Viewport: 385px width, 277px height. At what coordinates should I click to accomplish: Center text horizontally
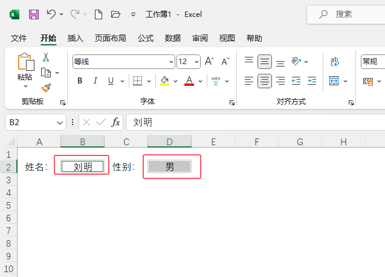click(265, 81)
